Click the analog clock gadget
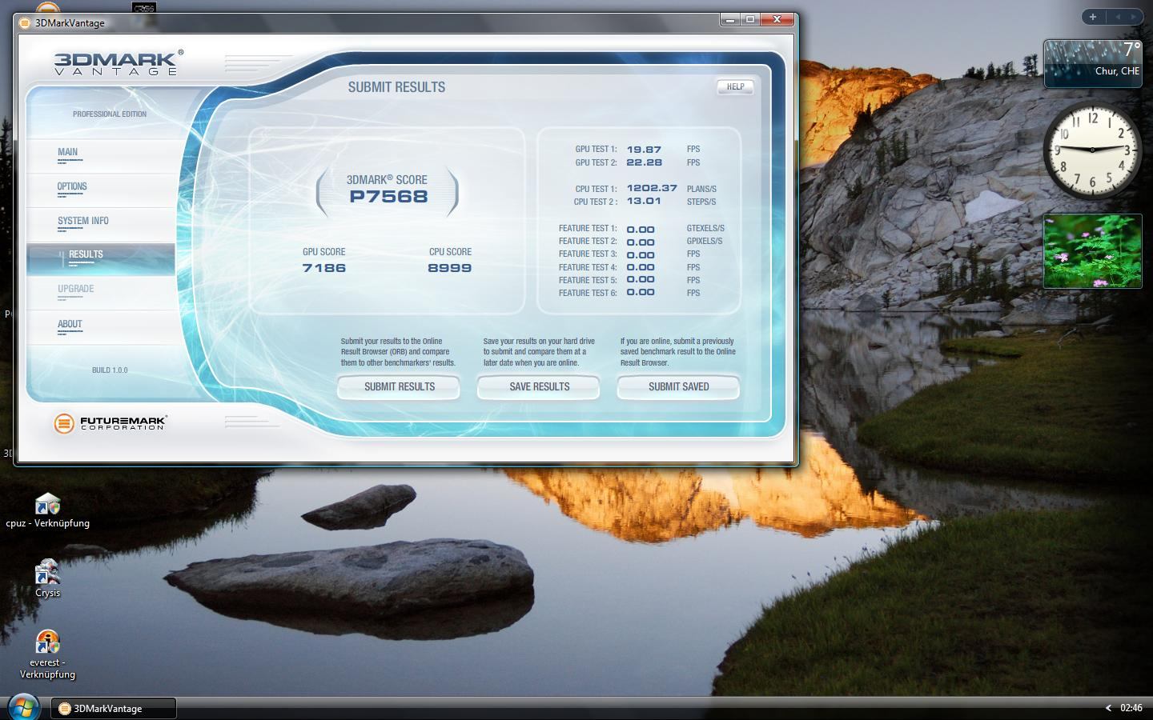 click(x=1092, y=150)
